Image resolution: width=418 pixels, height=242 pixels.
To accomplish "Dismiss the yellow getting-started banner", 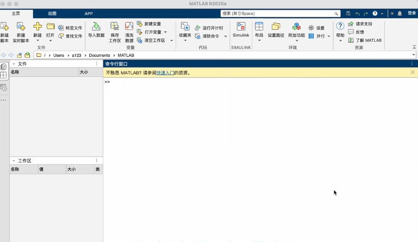I will point(413,72).
